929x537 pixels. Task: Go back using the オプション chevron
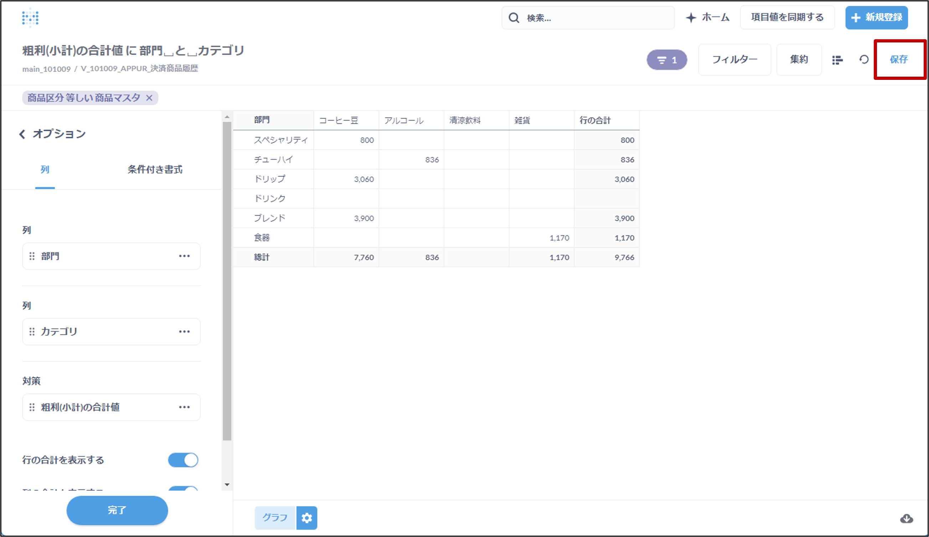[22, 134]
